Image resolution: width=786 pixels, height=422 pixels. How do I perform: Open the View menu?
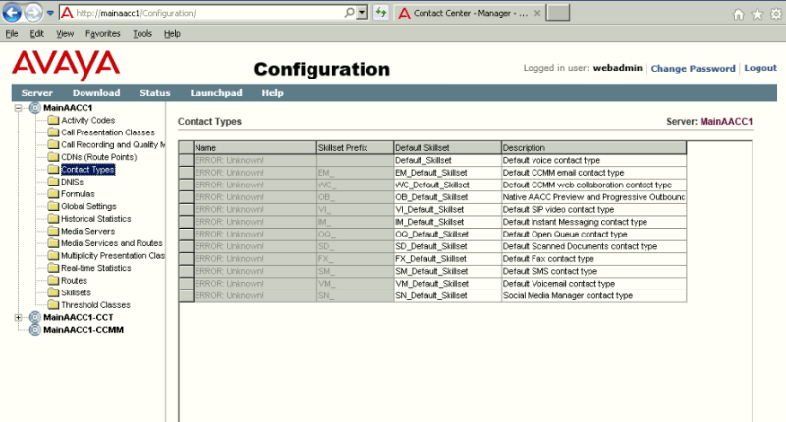[65, 34]
